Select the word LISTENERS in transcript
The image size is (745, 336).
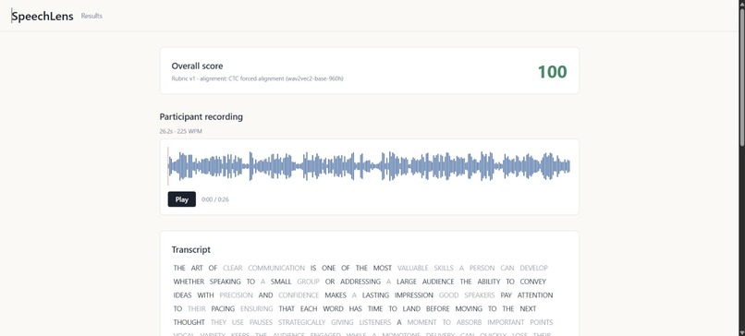pyautogui.click(x=375, y=323)
